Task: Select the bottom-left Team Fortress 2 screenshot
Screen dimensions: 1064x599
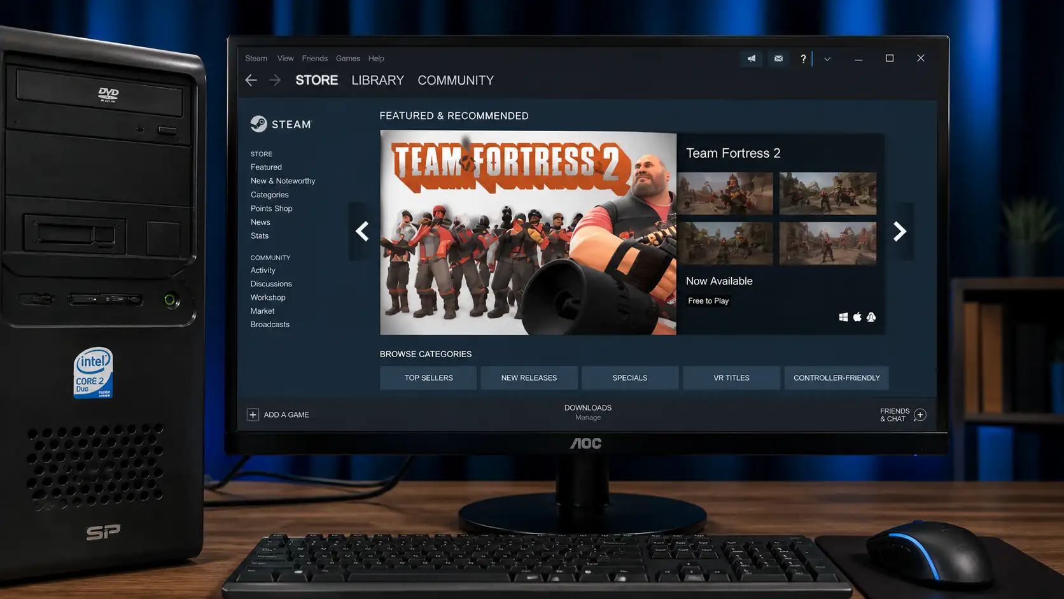Action: tap(725, 243)
